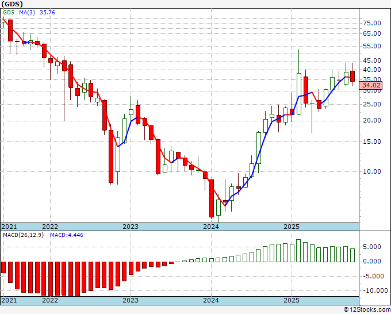Click 2024 on the MACD timeline

[x=211, y=300]
